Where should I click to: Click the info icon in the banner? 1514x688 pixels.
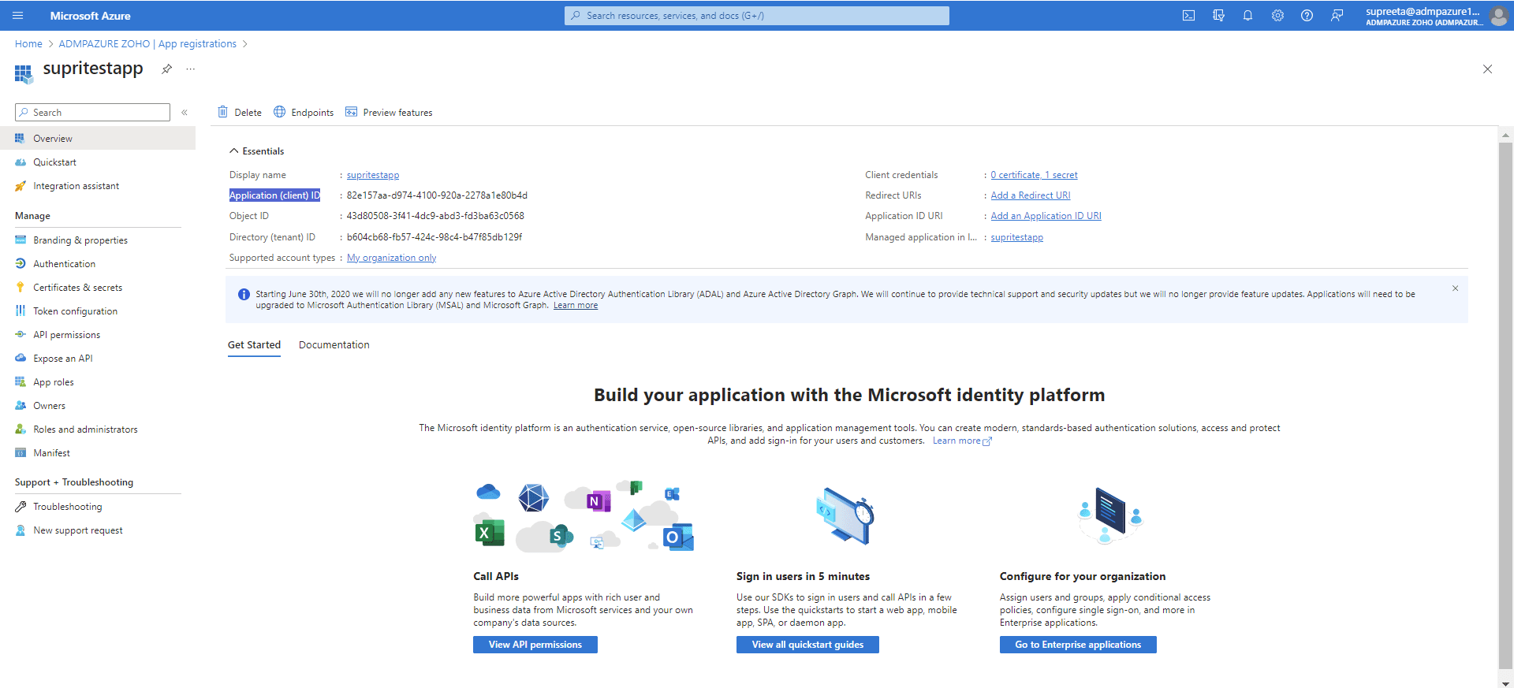click(244, 295)
